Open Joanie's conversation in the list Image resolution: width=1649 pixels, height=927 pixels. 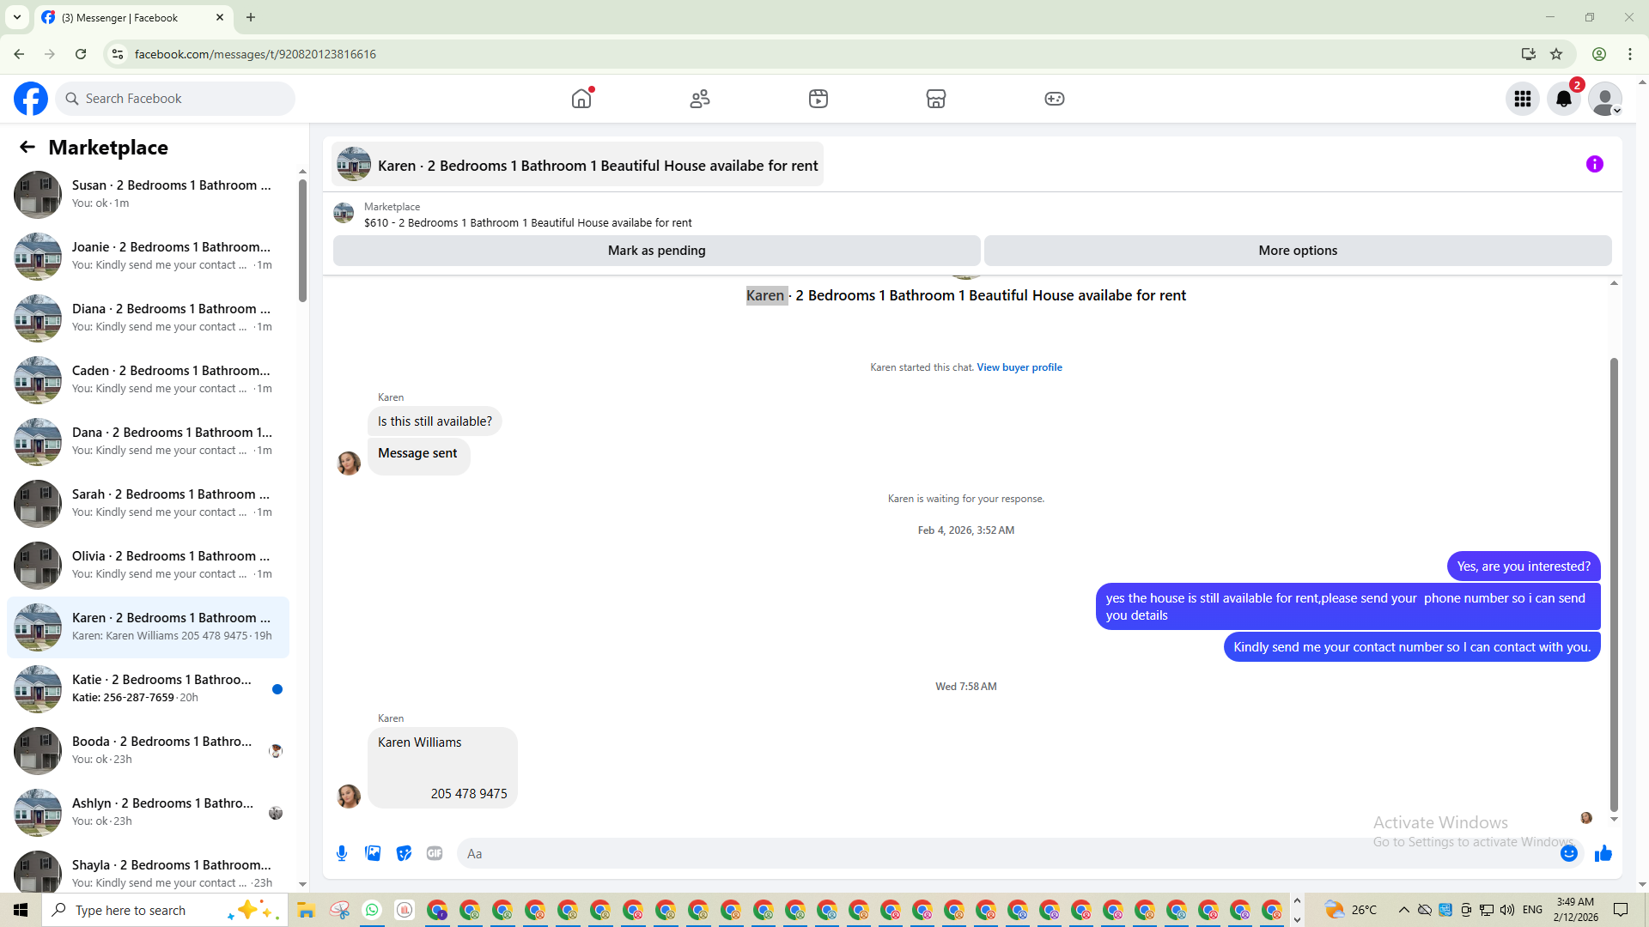click(x=148, y=257)
